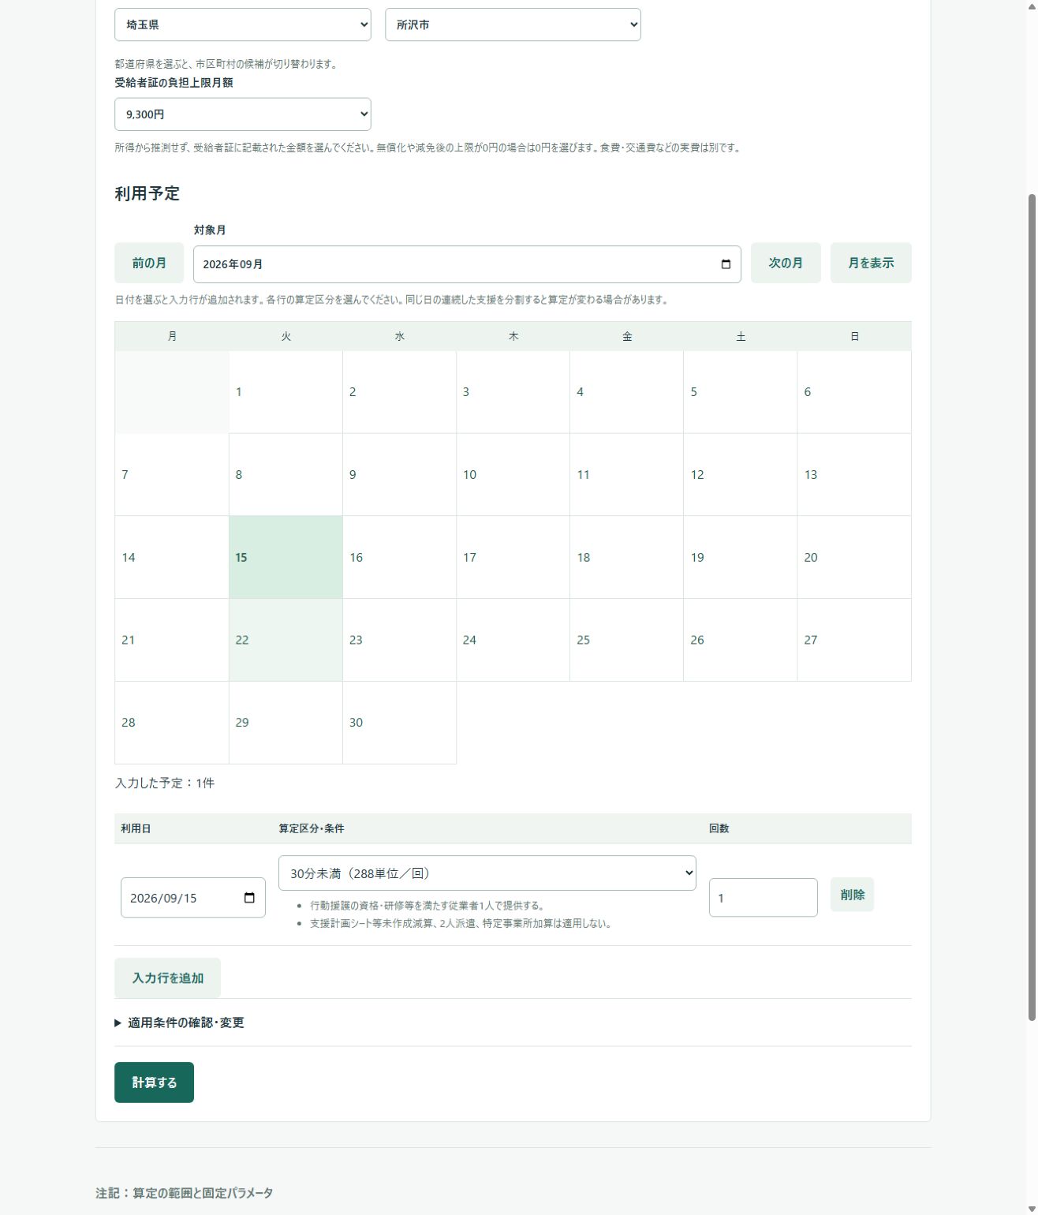The image size is (1038, 1215).
Task: Click the 受給者証の負担上限月額 label
Action: 174,83
